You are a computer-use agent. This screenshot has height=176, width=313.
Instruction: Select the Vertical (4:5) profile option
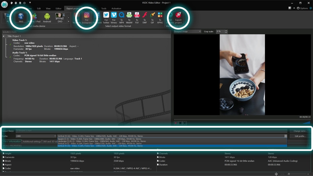click(x=172, y=143)
